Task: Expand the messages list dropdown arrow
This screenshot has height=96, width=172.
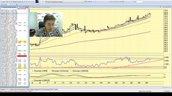Action: coord(84,2)
